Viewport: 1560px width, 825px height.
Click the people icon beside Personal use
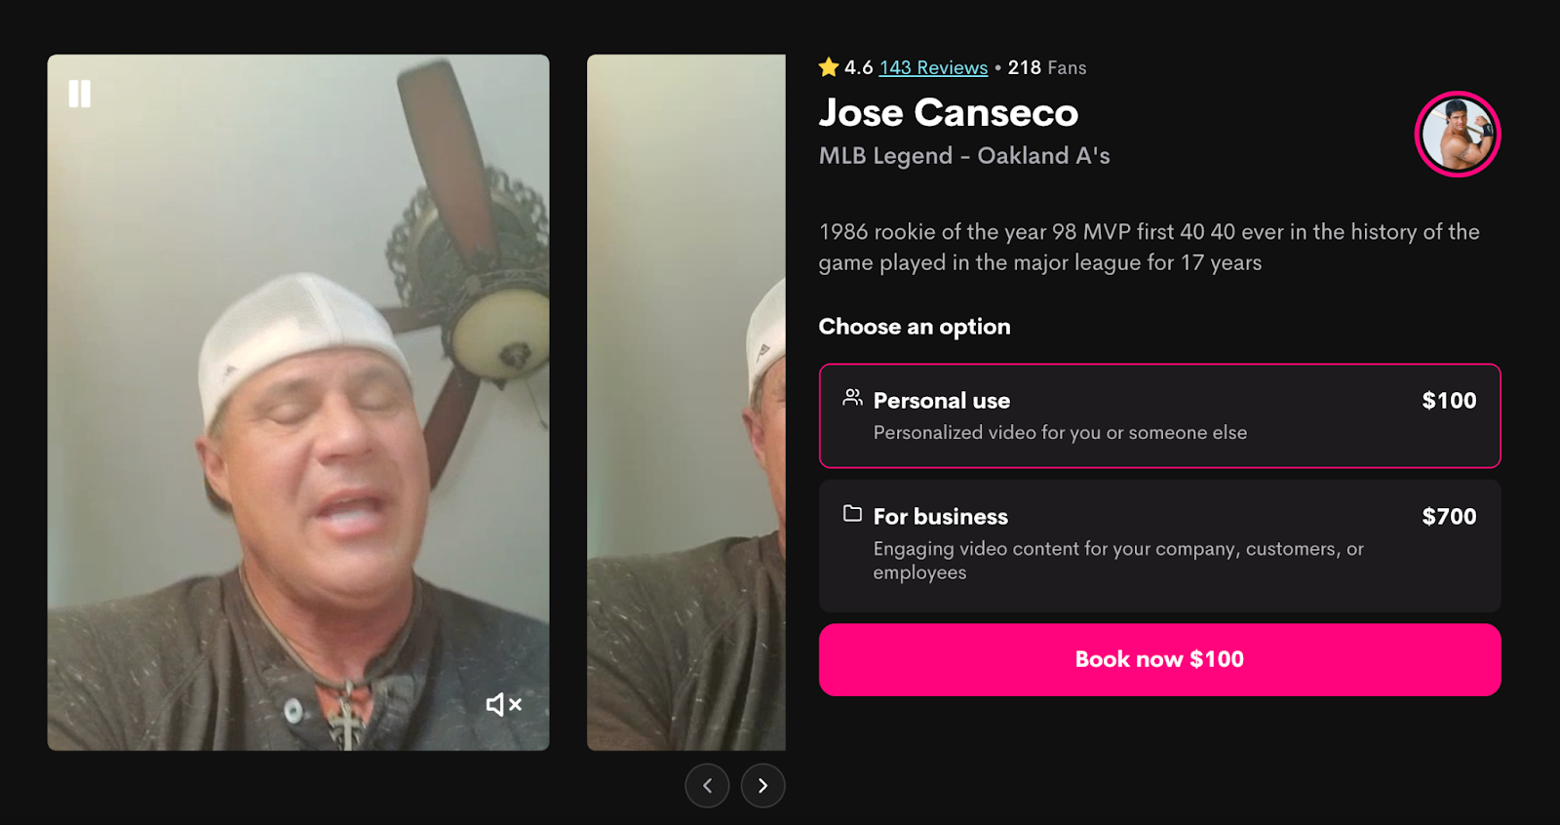pyautogui.click(x=852, y=397)
